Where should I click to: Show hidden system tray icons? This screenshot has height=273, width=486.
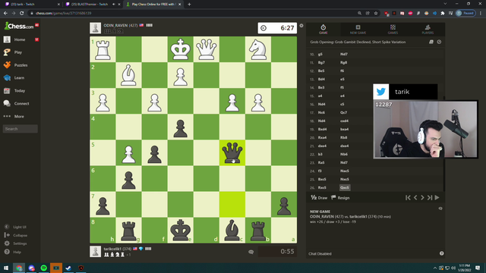click(435, 268)
